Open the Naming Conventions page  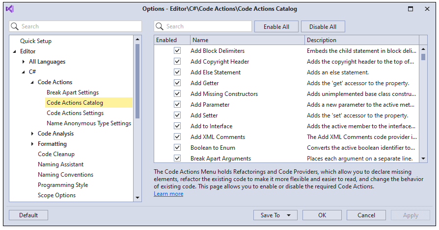[x=65, y=175]
